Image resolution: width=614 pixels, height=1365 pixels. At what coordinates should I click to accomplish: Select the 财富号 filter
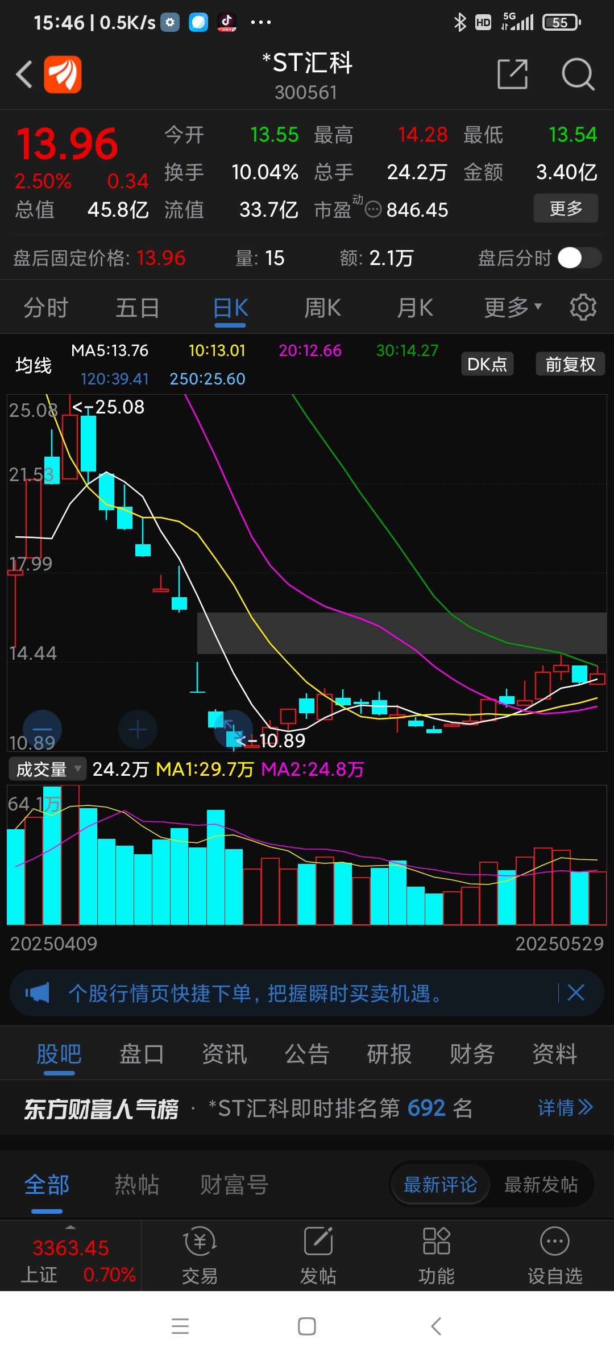[x=234, y=1185]
